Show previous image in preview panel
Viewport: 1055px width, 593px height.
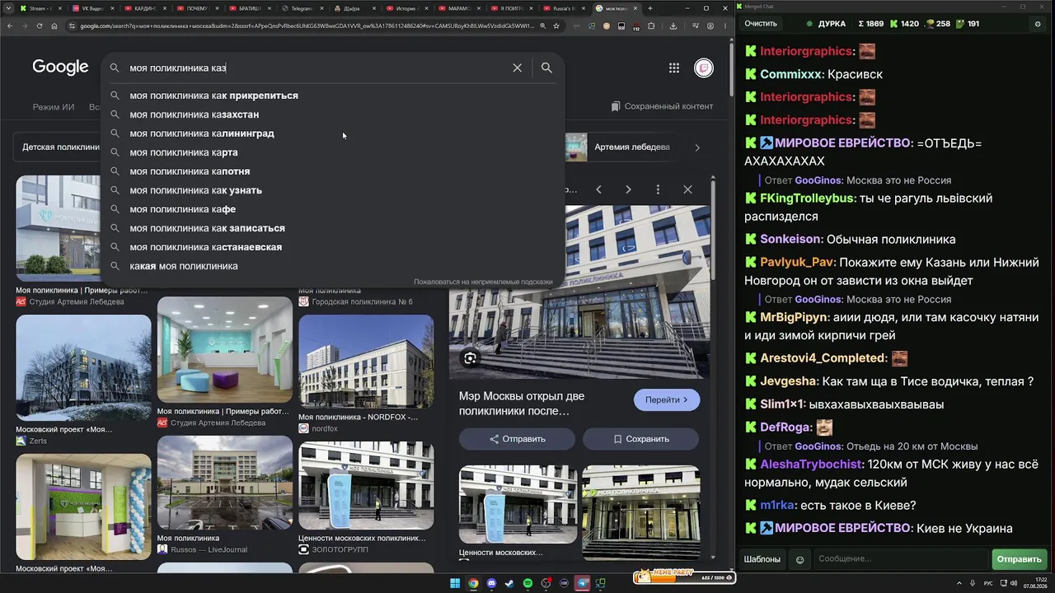tap(598, 189)
